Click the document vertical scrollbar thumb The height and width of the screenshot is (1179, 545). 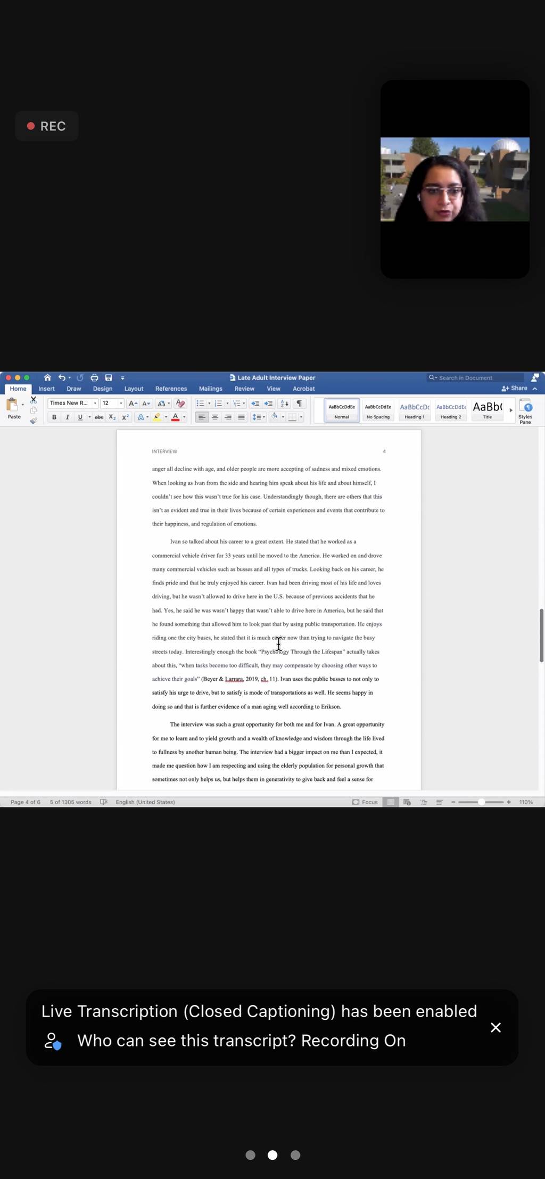[542, 636]
